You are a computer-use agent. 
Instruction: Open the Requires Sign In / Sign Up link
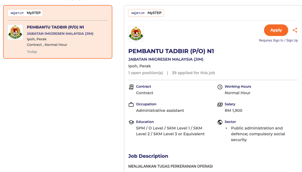coord(278,40)
